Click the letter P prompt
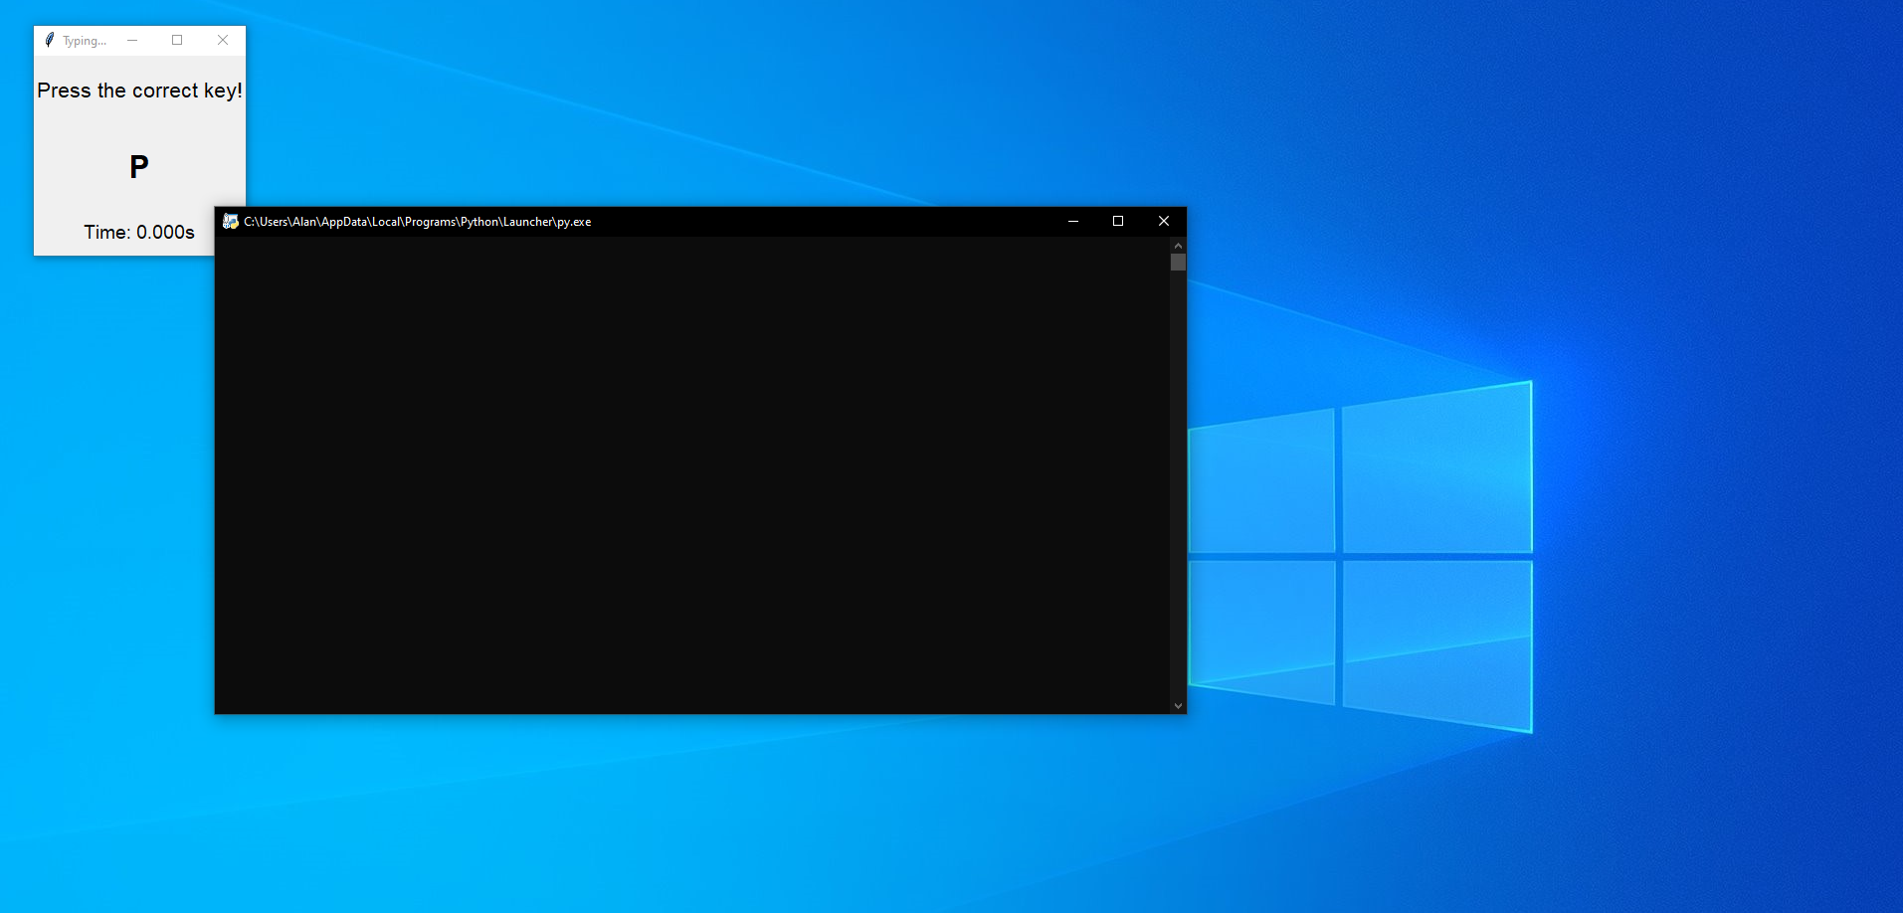This screenshot has height=913, width=1903. [x=139, y=166]
